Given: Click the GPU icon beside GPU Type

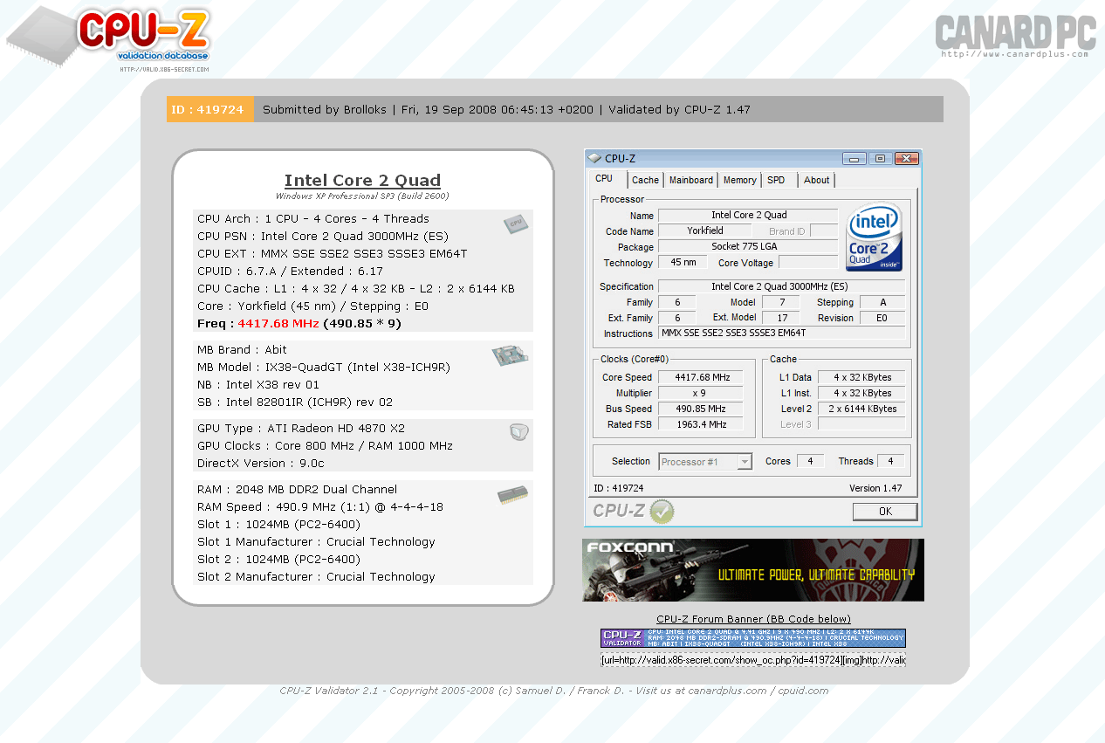Looking at the screenshot, I should (x=518, y=432).
